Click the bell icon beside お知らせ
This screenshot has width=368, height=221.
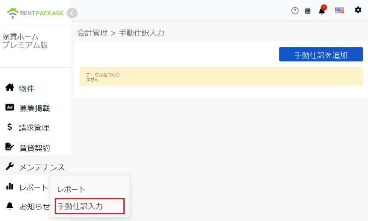pos(10,205)
